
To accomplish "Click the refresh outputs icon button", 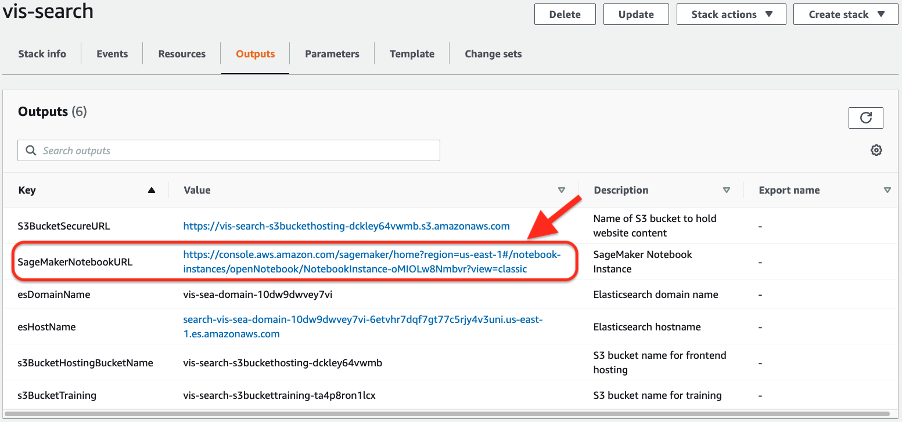I will 865,118.
